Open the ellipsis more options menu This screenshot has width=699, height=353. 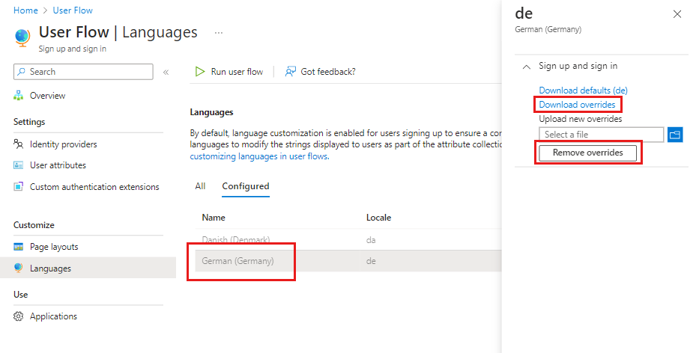tap(219, 33)
